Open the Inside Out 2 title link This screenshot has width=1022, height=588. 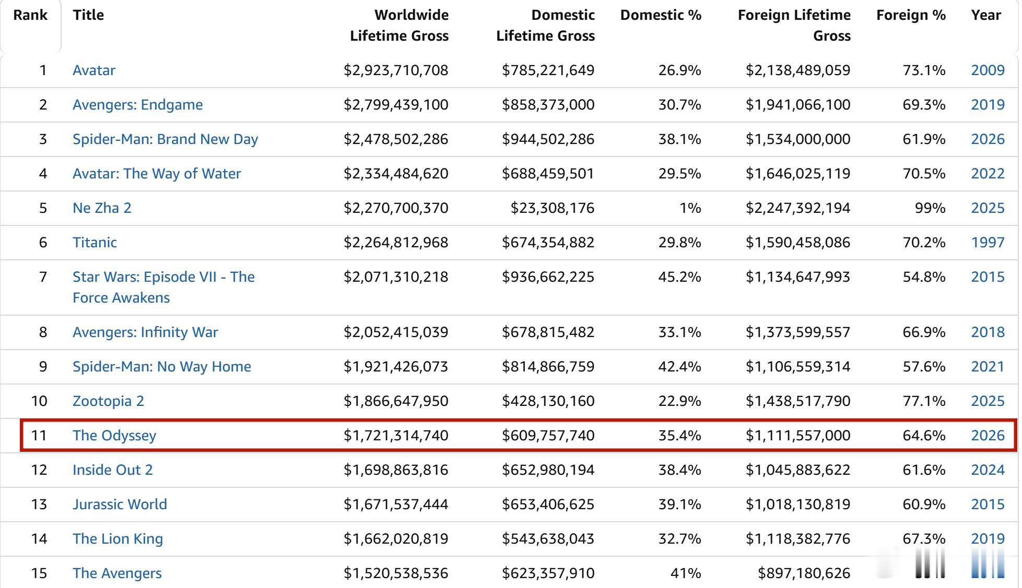tap(113, 470)
